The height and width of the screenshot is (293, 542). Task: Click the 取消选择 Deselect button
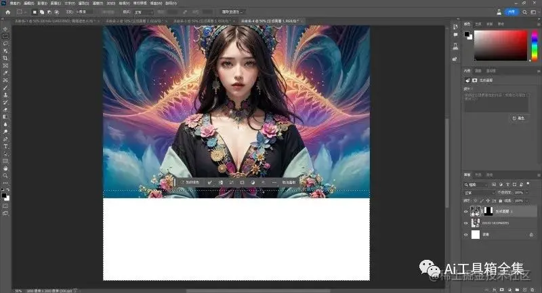[289, 182]
